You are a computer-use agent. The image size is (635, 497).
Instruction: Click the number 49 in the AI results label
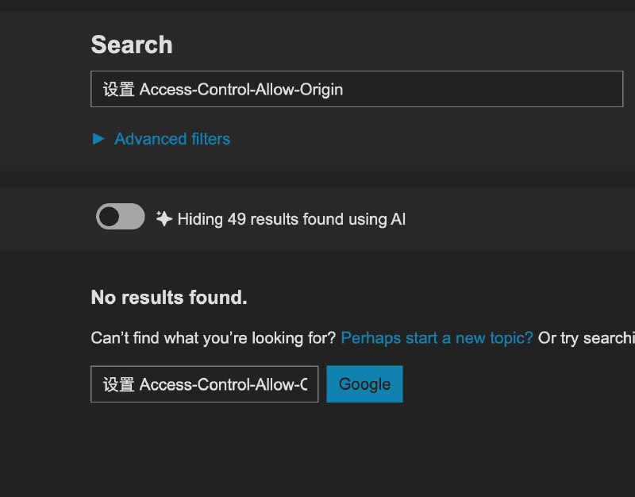coord(237,219)
